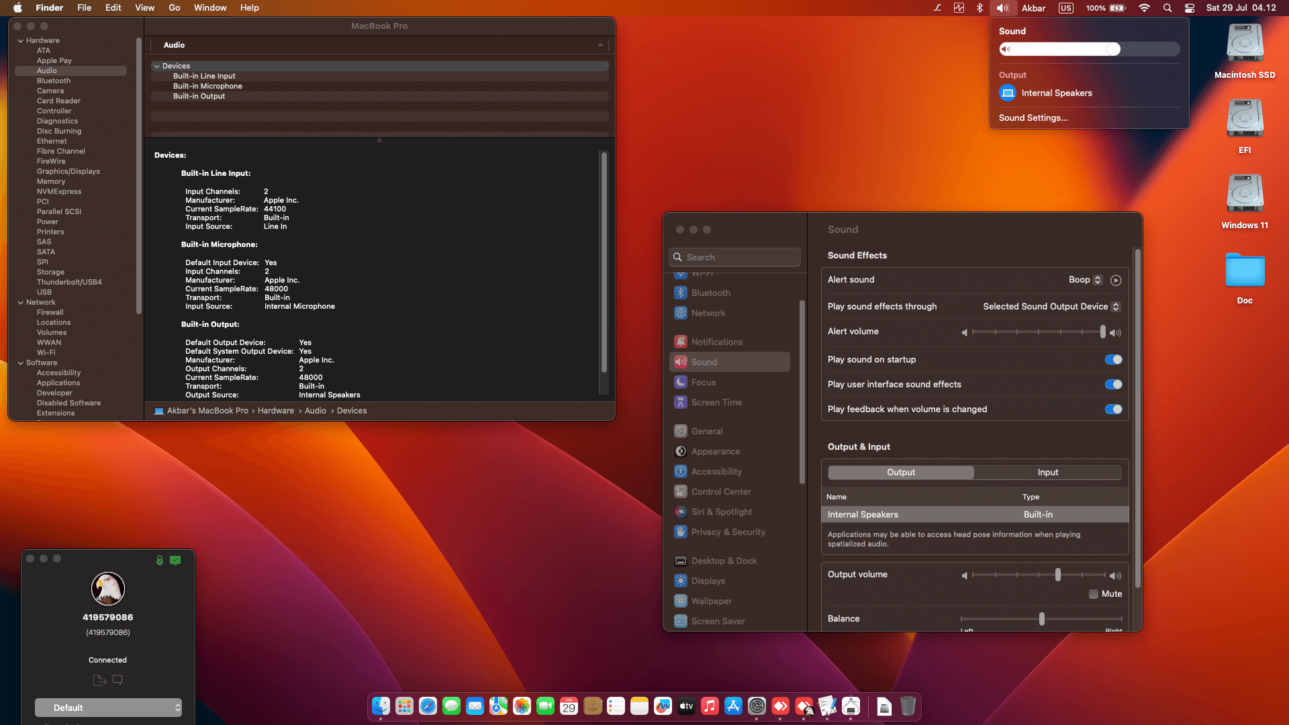Click Sound Settings in the volume popover

[x=1033, y=117]
